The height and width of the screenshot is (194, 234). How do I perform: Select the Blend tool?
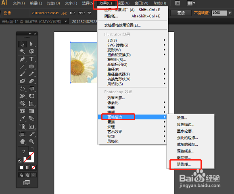click(31, 119)
